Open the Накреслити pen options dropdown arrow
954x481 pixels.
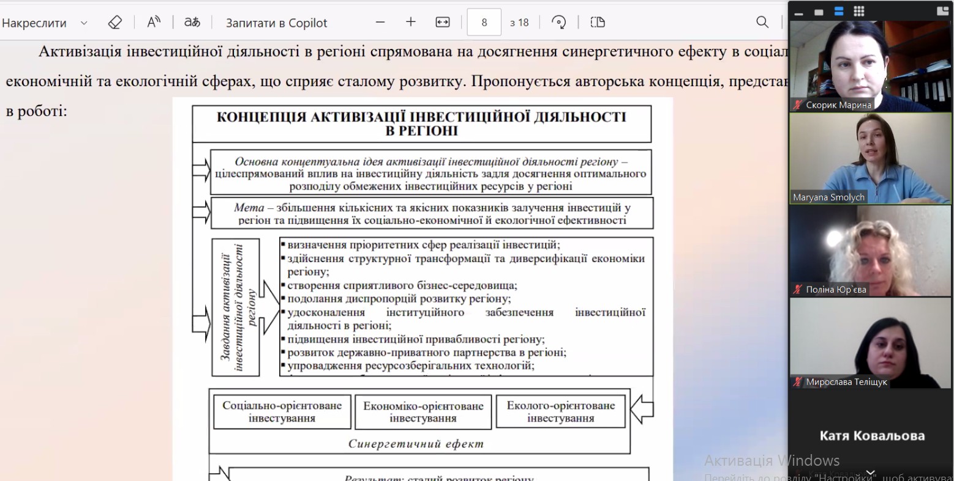click(84, 23)
